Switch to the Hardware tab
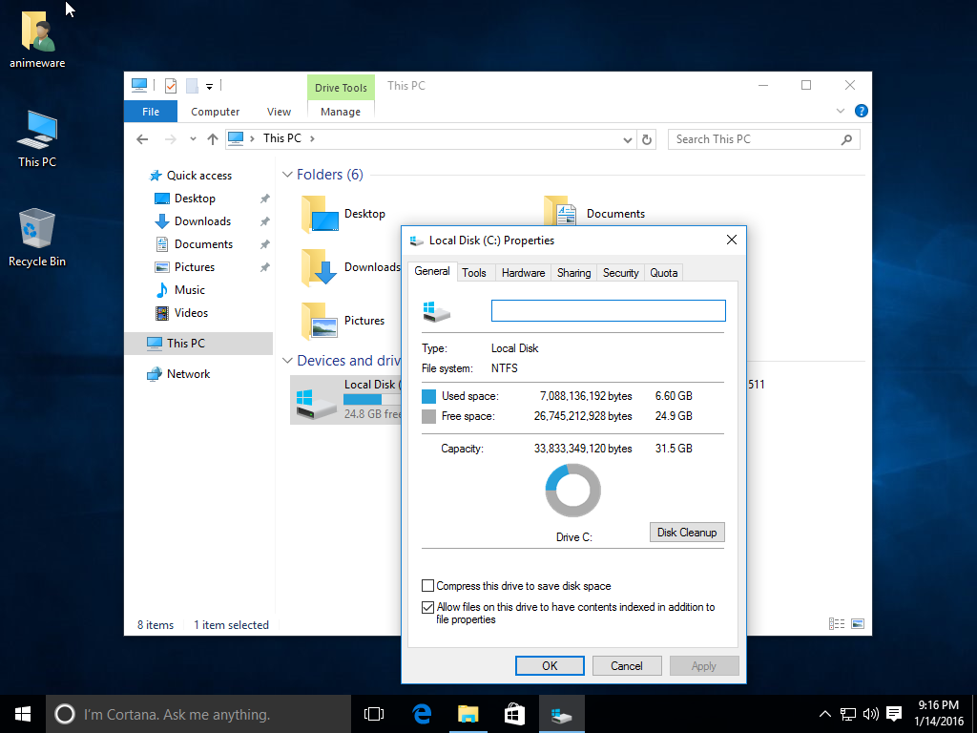This screenshot has height=733, width=977. [523, 272]
